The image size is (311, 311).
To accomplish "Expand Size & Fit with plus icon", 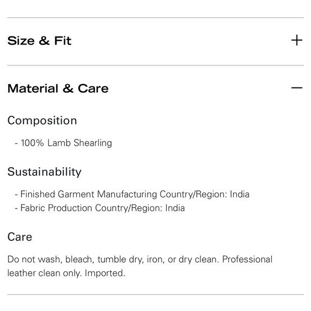I will click(297, 40).
